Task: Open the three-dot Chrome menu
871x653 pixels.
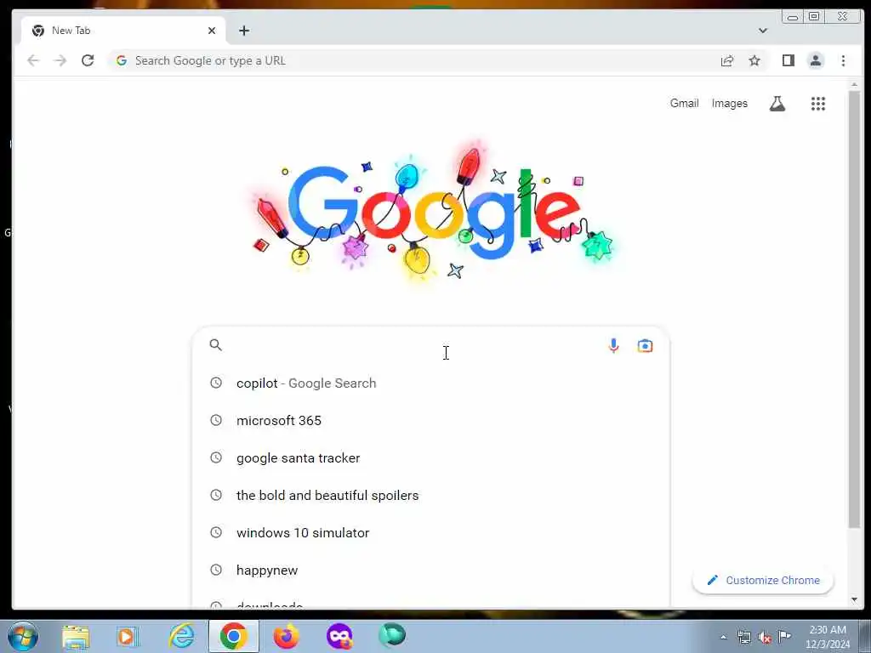Action: pyautogui.click(x=843, y=60)
